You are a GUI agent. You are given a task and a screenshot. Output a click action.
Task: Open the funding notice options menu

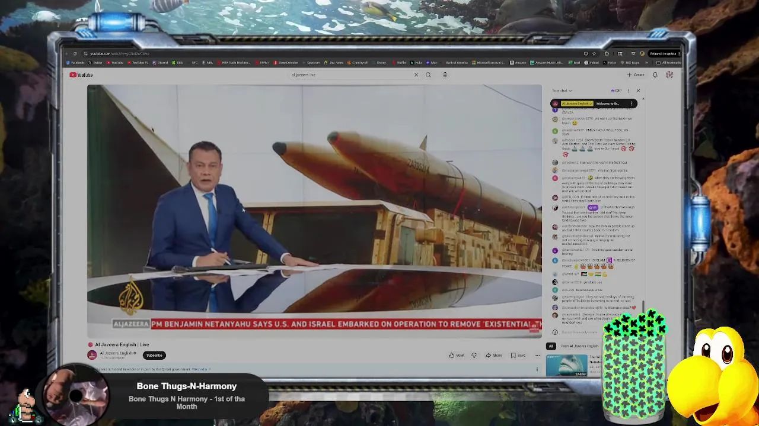click(537, 369)
